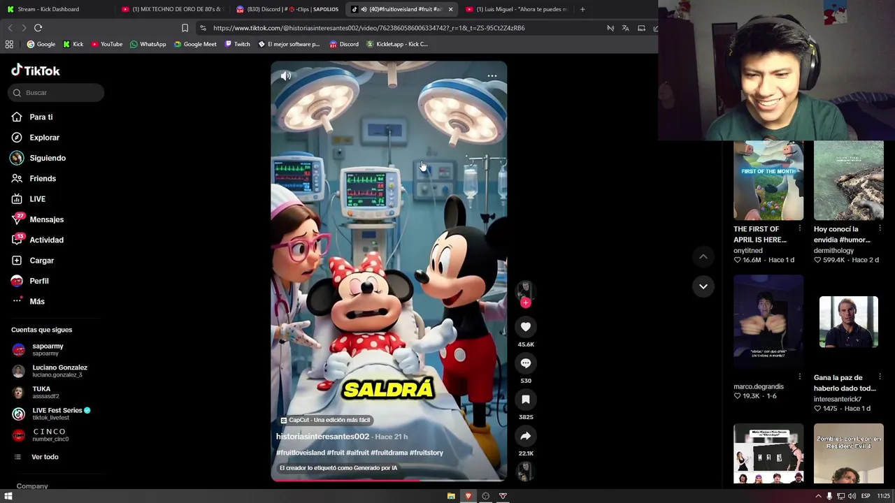This screenshot has width=895, height=503.
Task: Open options for the marco.degrandis card
Action: (x=800, y=377)
